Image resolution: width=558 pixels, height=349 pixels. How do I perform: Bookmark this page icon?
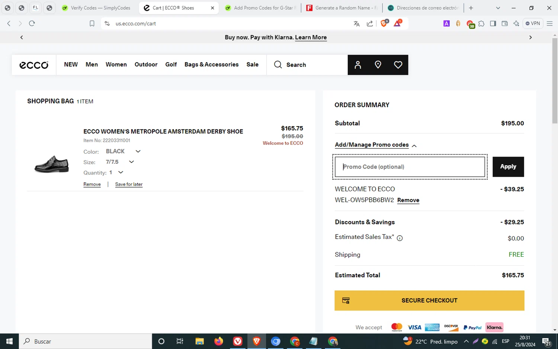coord(92,23)
